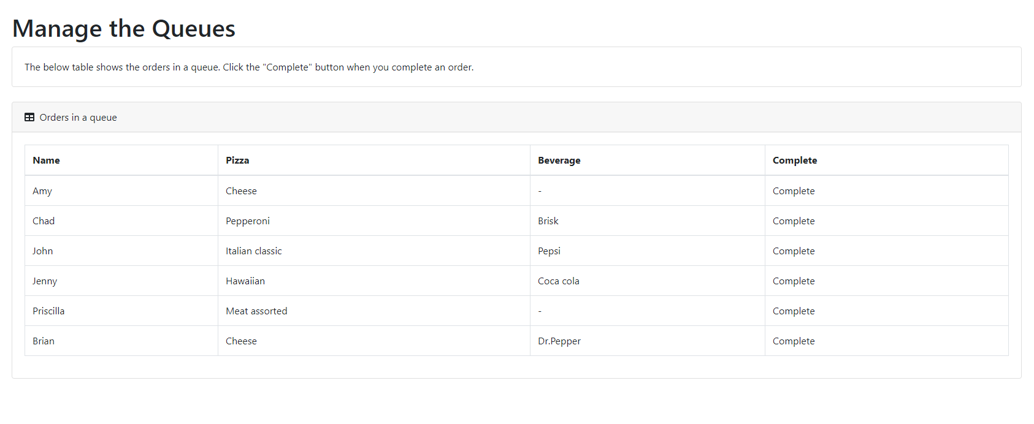1034x424 pixels.
Task: Click the Brisk beverage cell
Action: coord(548,221)
